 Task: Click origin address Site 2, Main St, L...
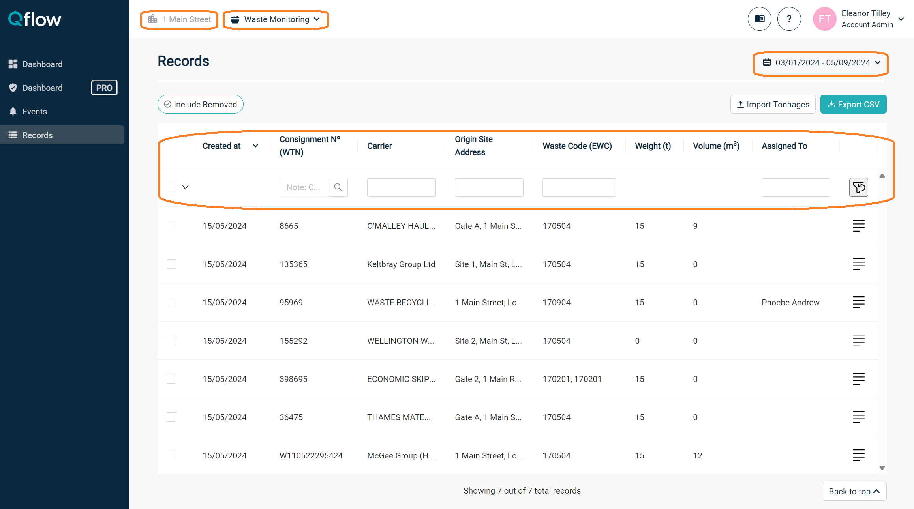tap(488, 341)
